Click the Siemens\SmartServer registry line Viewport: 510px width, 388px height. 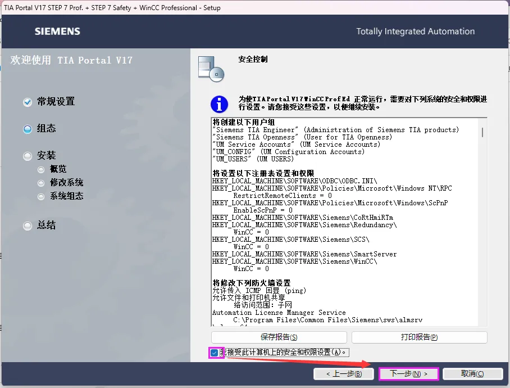[304, 254]
